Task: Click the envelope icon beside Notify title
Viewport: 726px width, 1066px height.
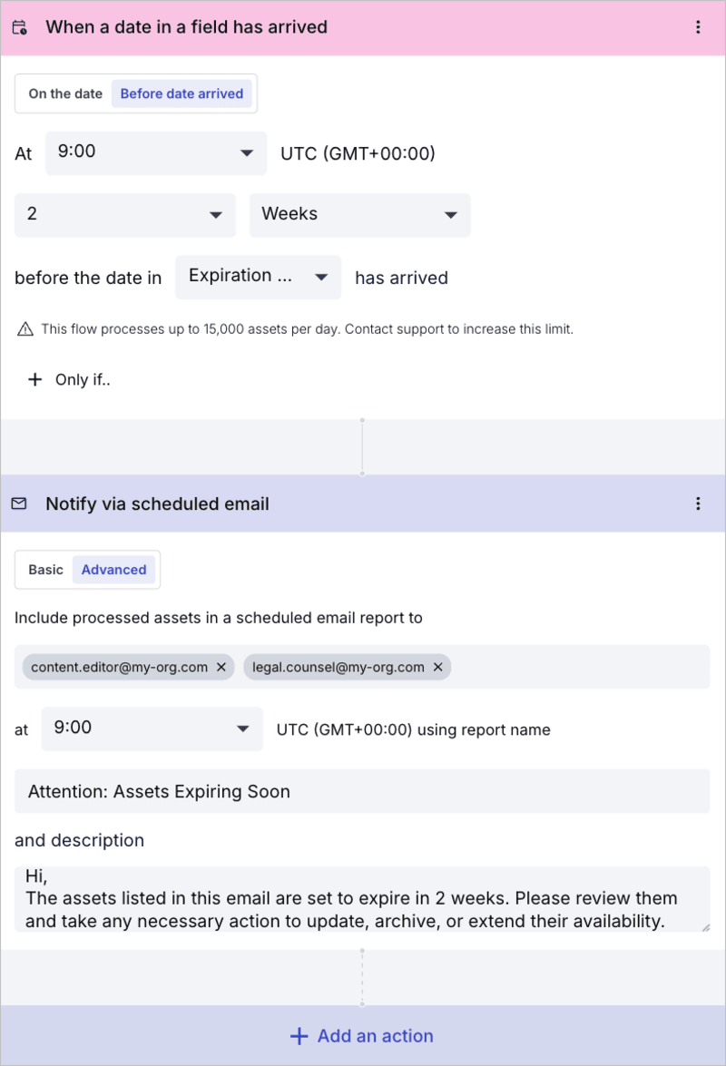Action: (19, 504)
